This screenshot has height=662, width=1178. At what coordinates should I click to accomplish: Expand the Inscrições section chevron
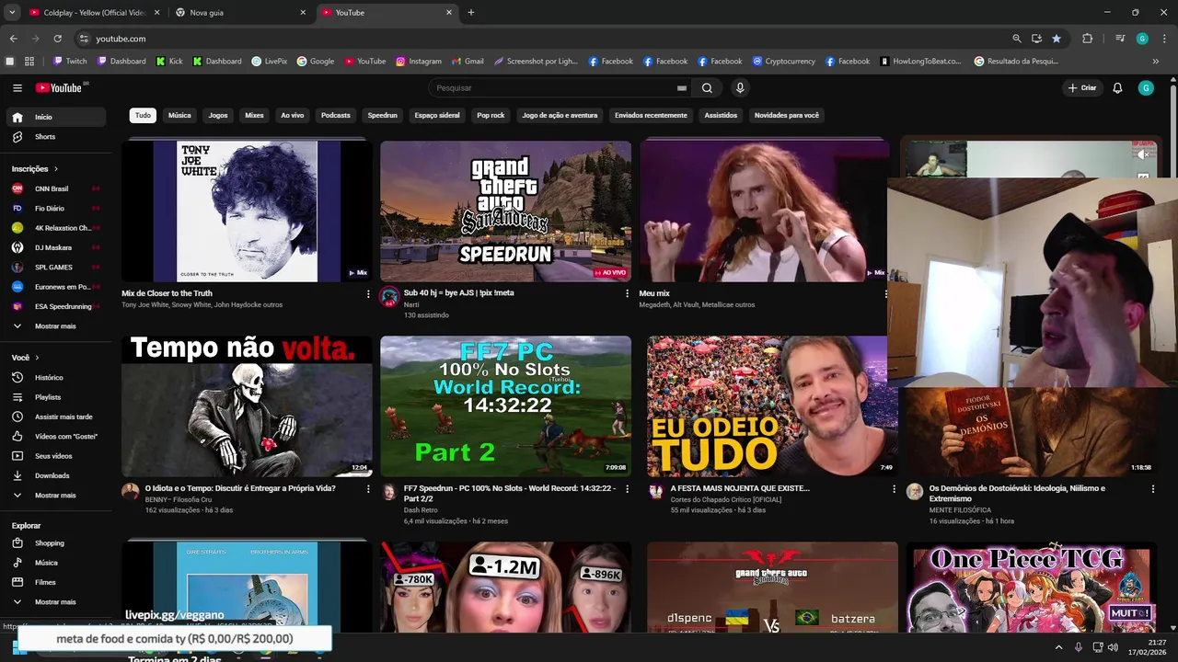[x=56, y=169]
